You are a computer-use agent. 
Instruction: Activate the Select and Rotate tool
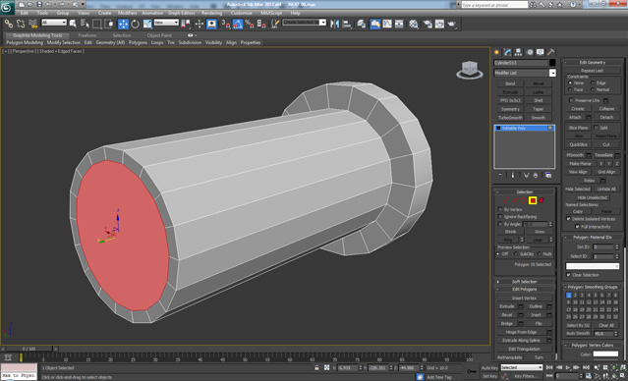136,24
